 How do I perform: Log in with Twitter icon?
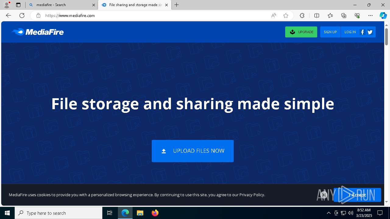[x=370, y=32]
